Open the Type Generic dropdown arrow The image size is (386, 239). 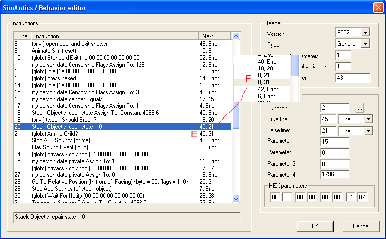point(365,44)
